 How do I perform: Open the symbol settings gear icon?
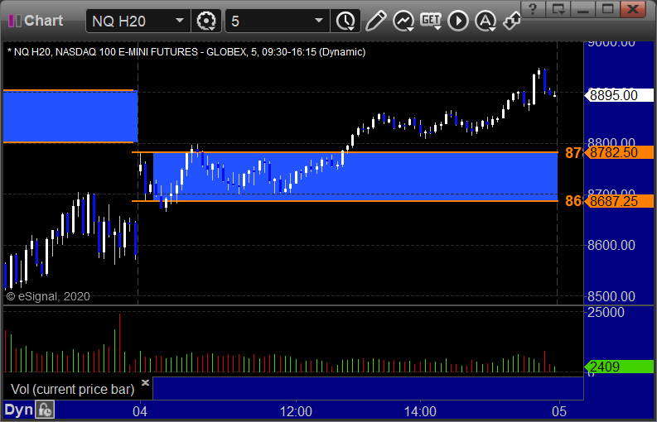coord(205,21)
